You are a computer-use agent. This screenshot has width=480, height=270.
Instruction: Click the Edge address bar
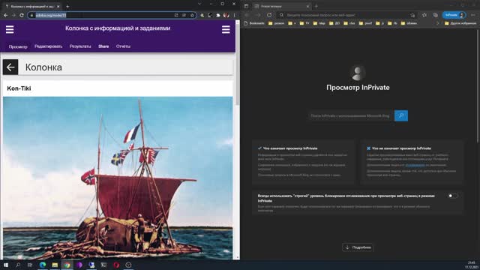347,15
